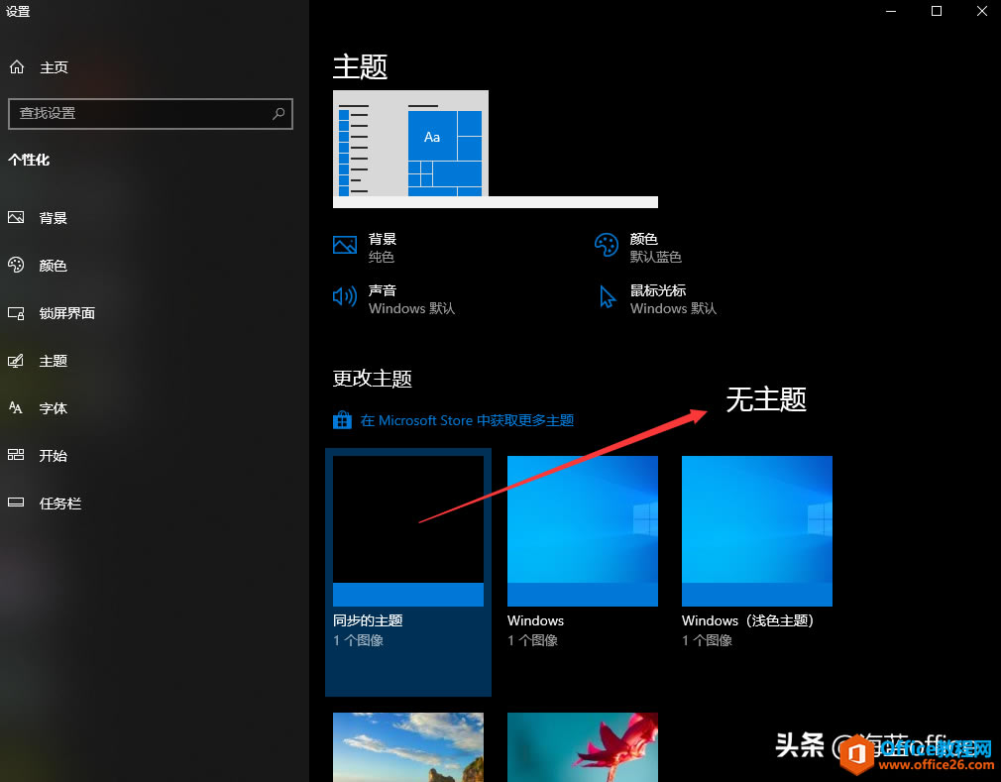Viewport: 1001px width, 782px height.
Task: Switch to 字体 settings page
Action: [155, 408]
